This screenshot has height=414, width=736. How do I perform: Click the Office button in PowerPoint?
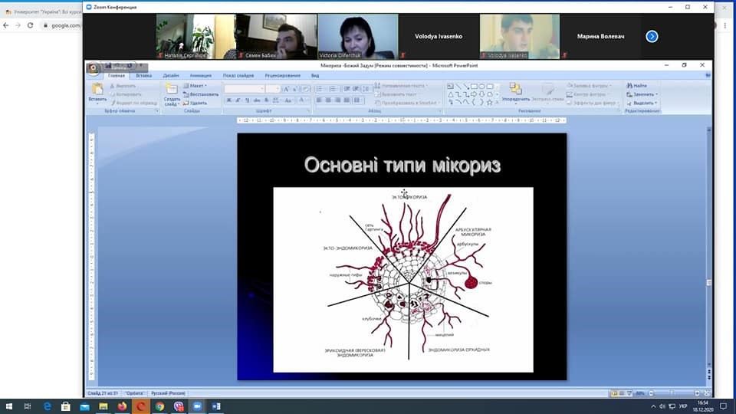tap(93, 67)
